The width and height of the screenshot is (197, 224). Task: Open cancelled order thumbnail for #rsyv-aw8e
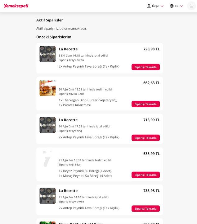(x=47, y=196)
